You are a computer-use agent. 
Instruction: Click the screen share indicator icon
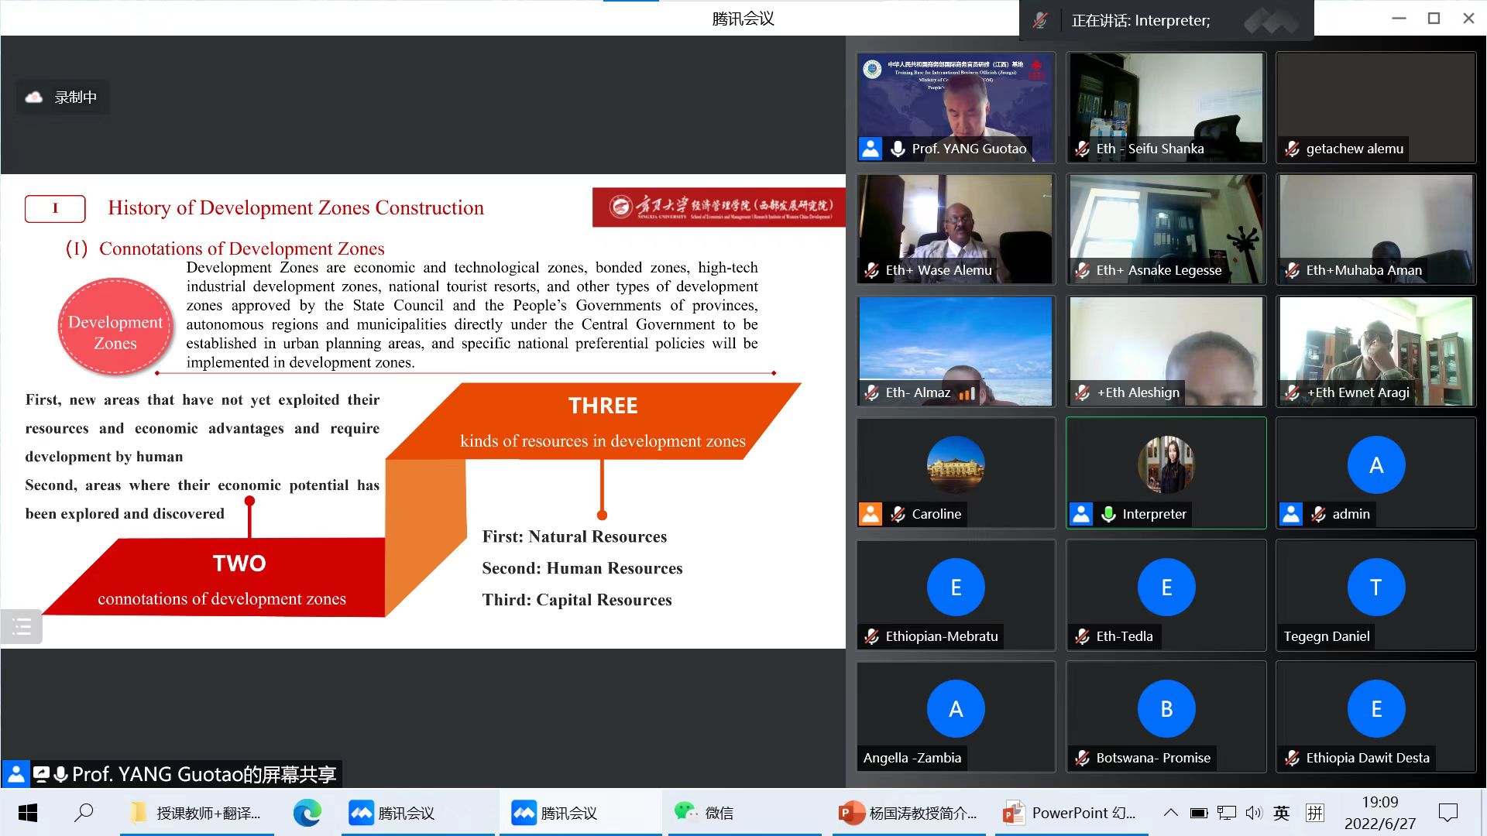tap(42, 774)
